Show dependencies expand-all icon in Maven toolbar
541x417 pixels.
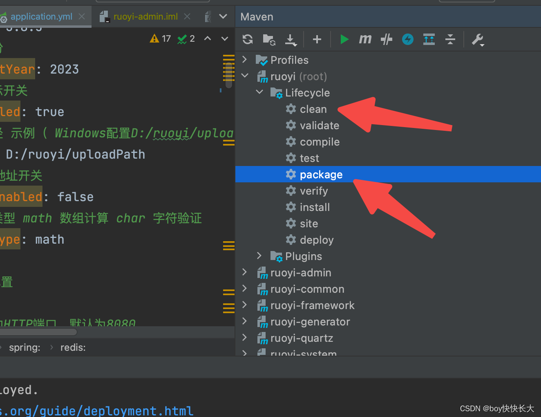tap(429, 39)
